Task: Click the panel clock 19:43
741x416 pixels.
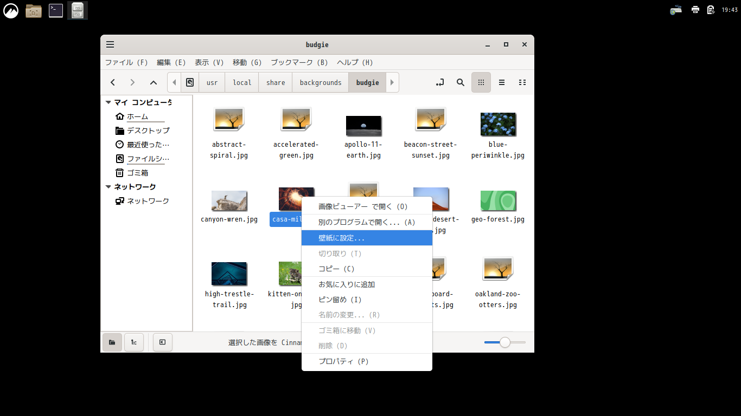Action: [730, 10]
